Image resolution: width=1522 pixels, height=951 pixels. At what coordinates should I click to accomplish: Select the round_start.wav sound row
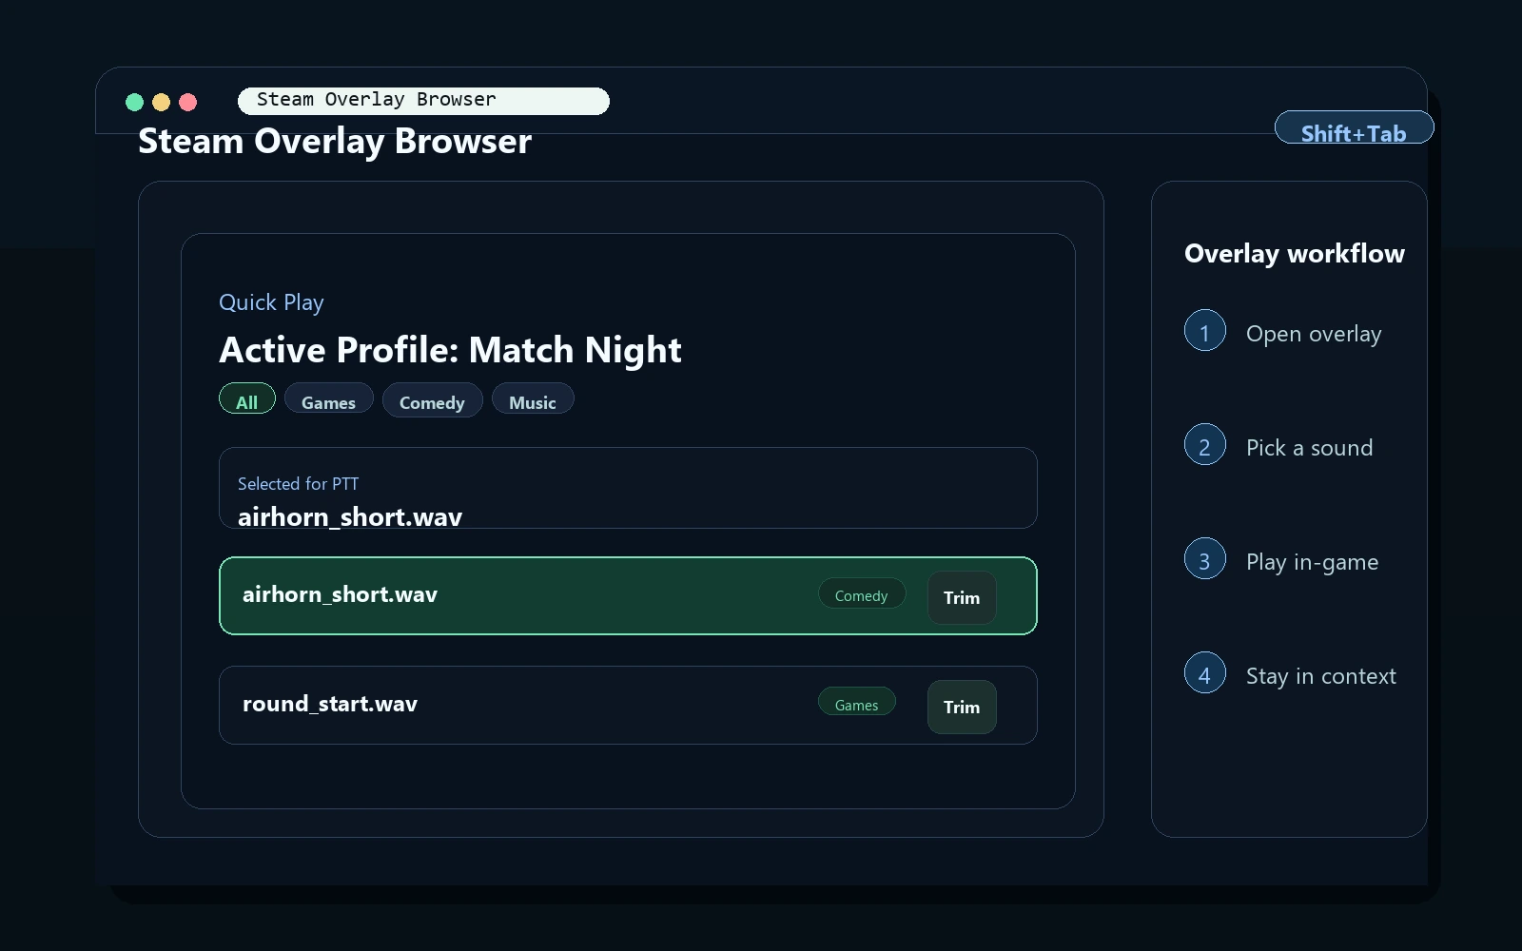pos(628,705)
